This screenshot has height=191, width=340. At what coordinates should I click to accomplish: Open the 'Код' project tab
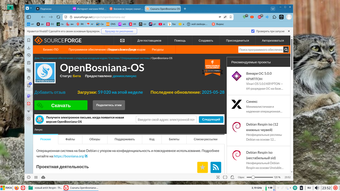(152, 139)
